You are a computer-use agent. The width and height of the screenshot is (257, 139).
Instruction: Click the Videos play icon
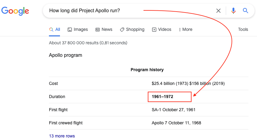[154, 30]
